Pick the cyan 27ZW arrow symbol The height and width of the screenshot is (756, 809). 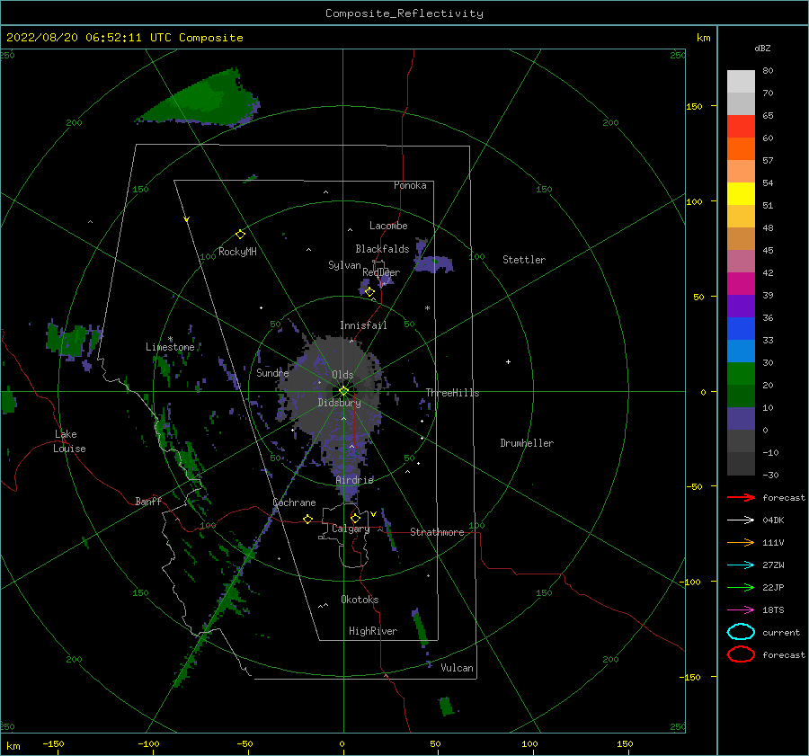(x=741, y=565)
